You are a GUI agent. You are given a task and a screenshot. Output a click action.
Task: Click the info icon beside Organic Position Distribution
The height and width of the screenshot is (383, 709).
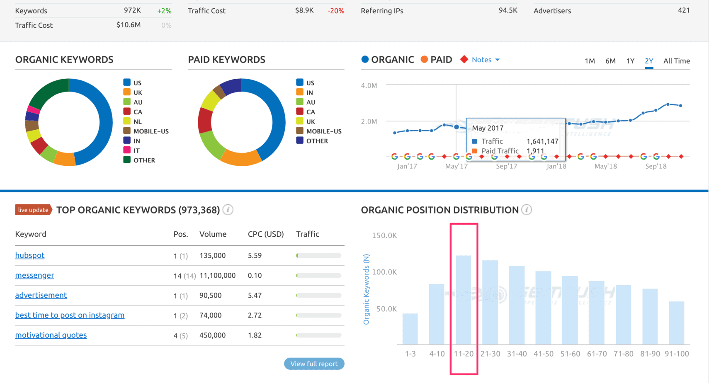click(527, 210)
